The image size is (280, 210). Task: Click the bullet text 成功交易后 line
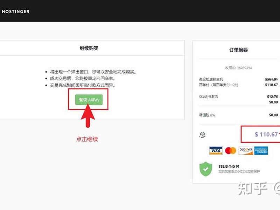tap(83, 78)
